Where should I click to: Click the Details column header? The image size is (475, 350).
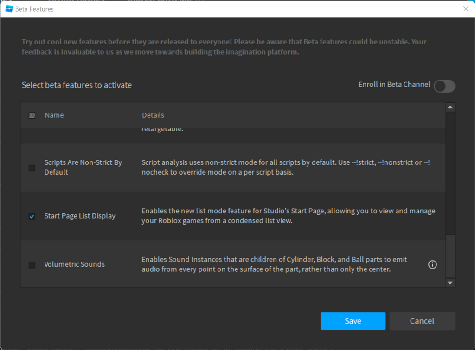pyautogui.click(x=153, y=115)
